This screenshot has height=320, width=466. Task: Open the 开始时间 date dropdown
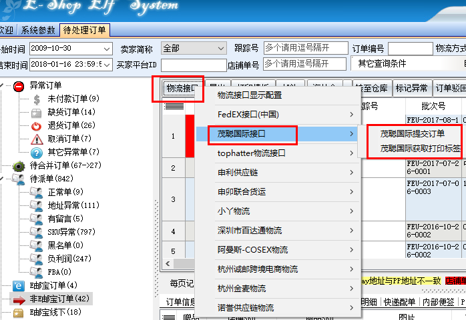point(107,49)
